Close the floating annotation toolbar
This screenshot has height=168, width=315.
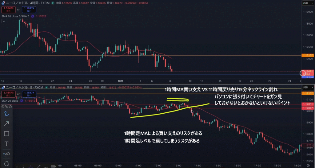click(3, 107)
